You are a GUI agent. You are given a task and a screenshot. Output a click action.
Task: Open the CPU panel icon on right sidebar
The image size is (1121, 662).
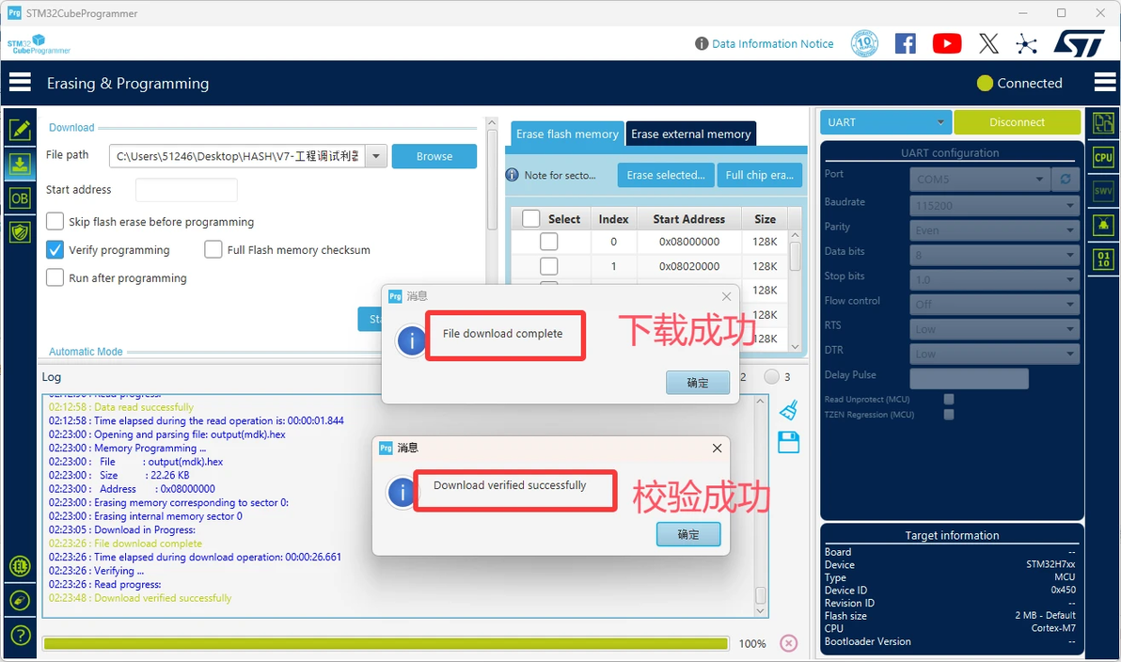click(x=1103, y=157)
